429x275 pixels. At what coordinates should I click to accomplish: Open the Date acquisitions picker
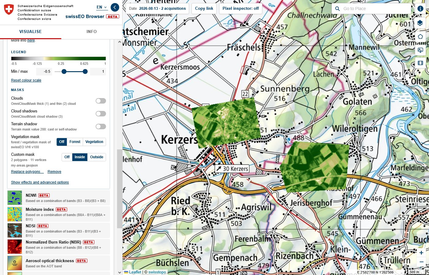pos(158,9)
